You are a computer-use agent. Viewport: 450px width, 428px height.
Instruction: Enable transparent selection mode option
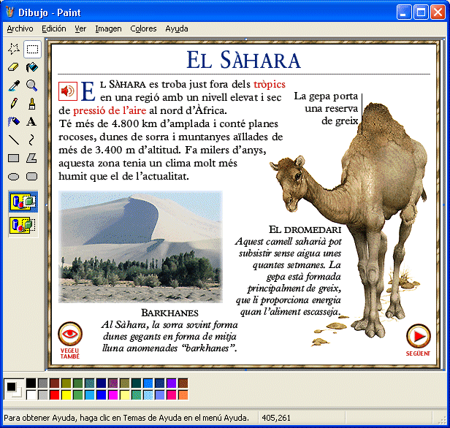(x=23, y=226)
